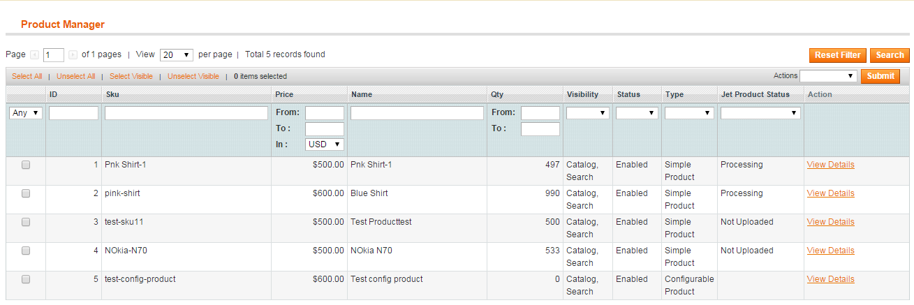Sort by the Price column header
914x305 pixels.
point(284,94)
